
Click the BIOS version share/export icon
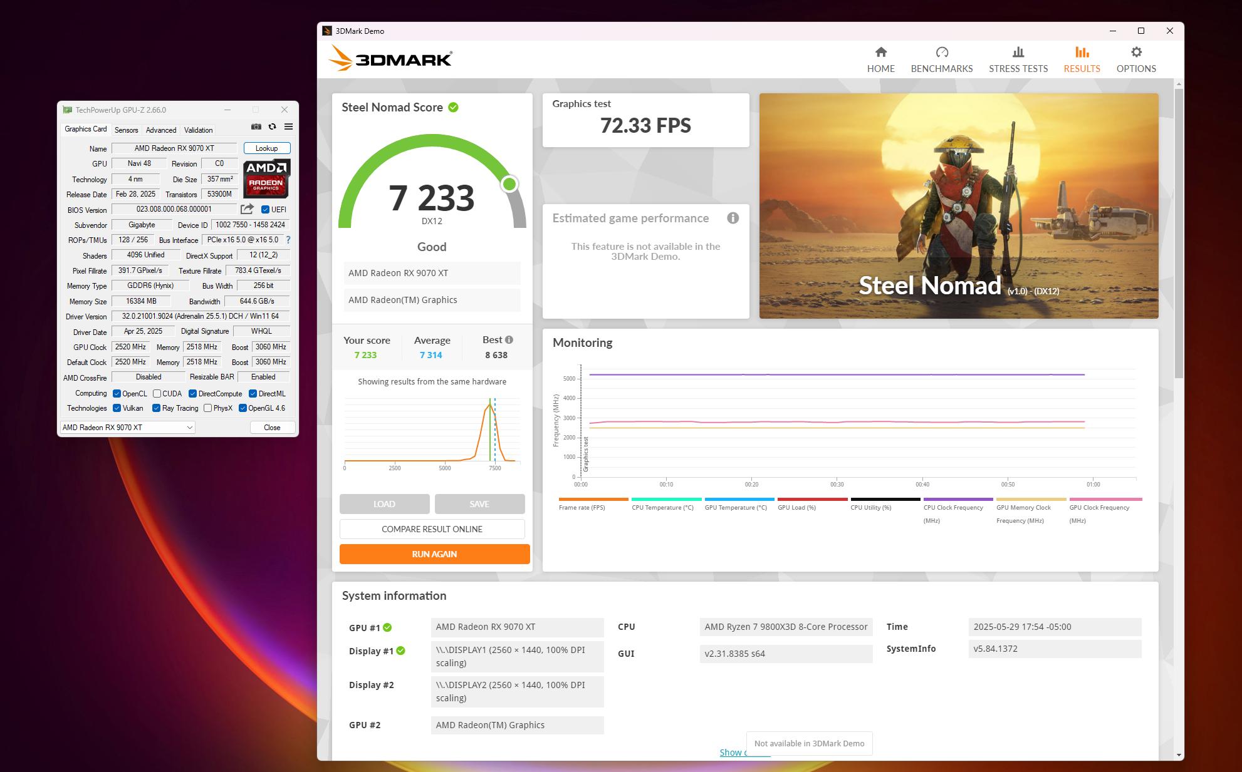[248, 209]
